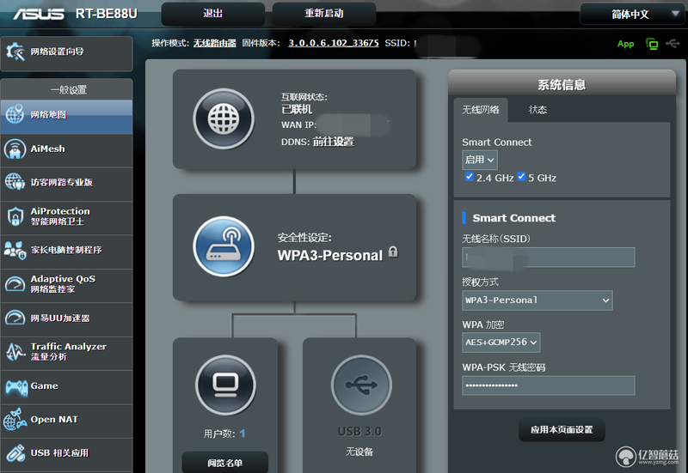This screenshot has height=473, width=688.
Task: Click the green network status icon
Action: (652, 44)
